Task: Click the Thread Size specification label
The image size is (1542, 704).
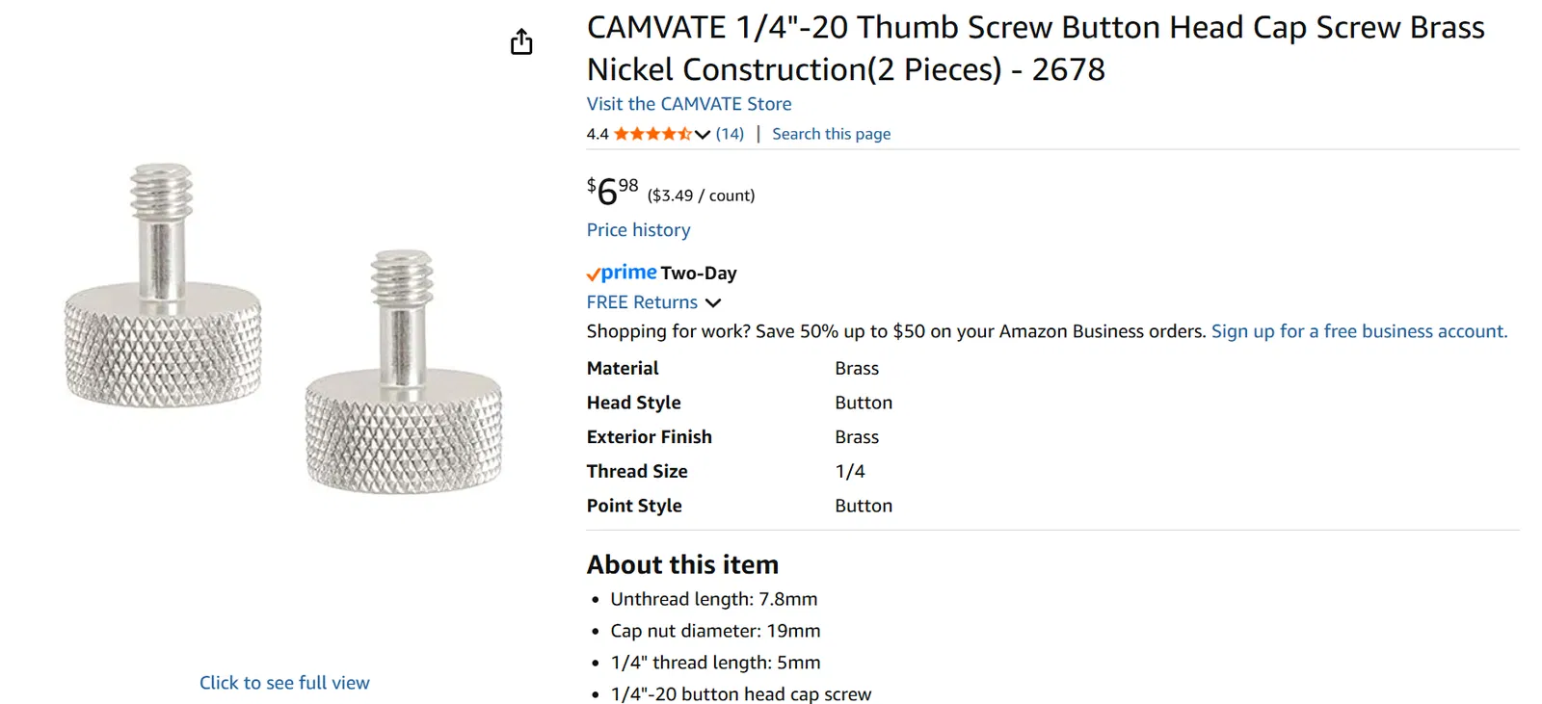Action: tap(637, 471)
